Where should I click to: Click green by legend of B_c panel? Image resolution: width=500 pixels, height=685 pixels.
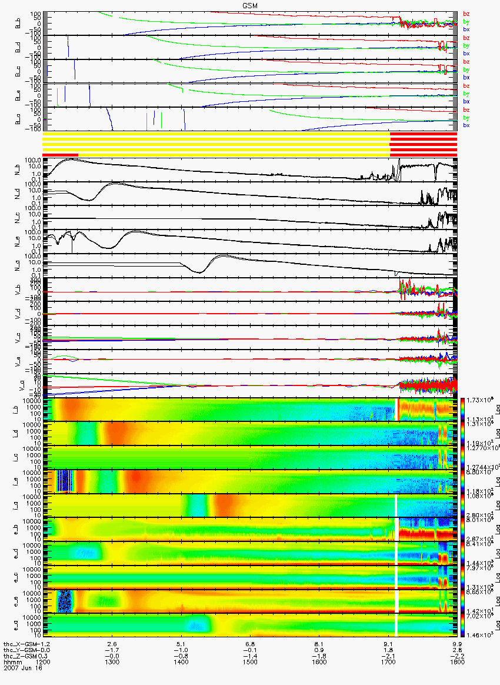coord(466,70)
